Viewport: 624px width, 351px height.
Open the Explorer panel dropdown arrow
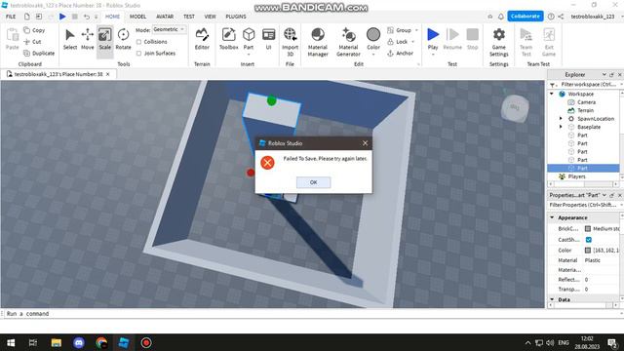604,74
